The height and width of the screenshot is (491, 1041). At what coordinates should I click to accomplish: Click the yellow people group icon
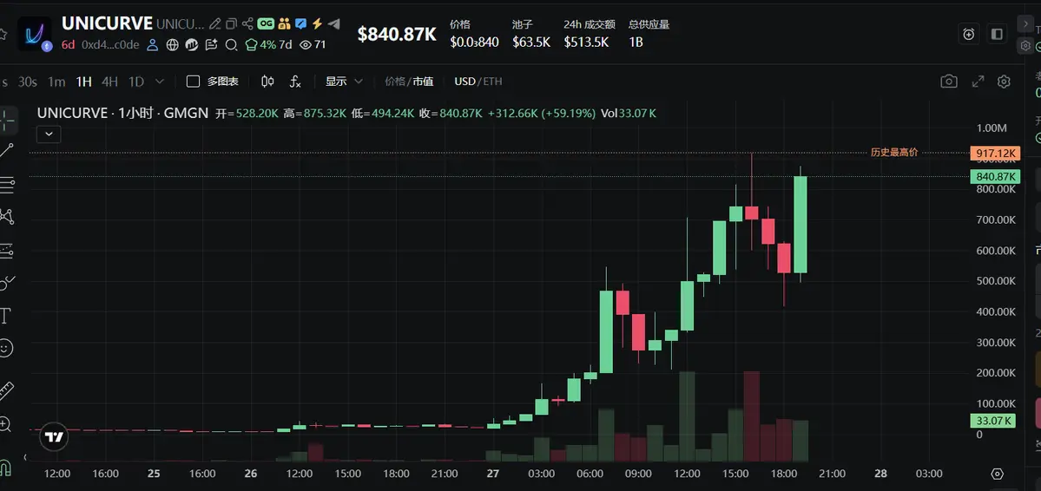tap(285, 24)
